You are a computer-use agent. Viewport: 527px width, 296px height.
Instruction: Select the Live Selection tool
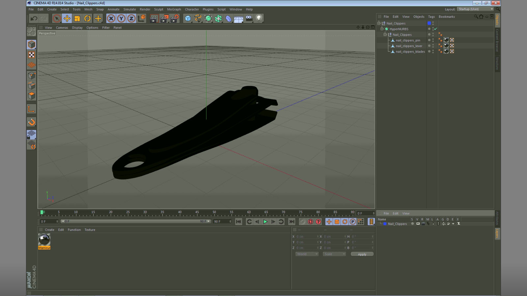(x=57, y=18)
